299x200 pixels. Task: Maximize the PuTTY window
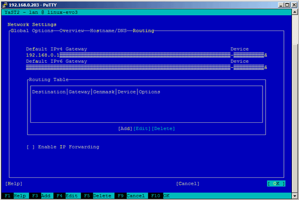pyautogui.click(x=287, y=5)
